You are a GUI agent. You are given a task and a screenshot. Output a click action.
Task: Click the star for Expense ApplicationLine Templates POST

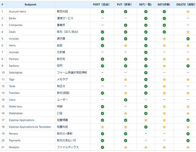[102, 127]
